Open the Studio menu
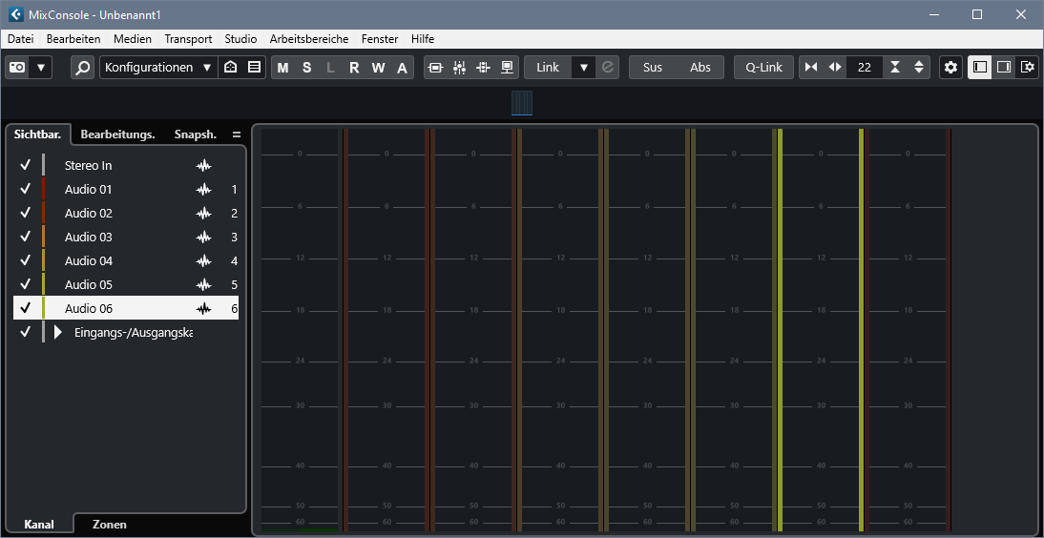1044x538 pixels. [240, 39]
